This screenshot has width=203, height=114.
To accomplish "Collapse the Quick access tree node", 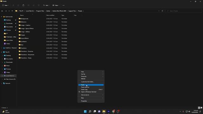I will click(2, 17).
